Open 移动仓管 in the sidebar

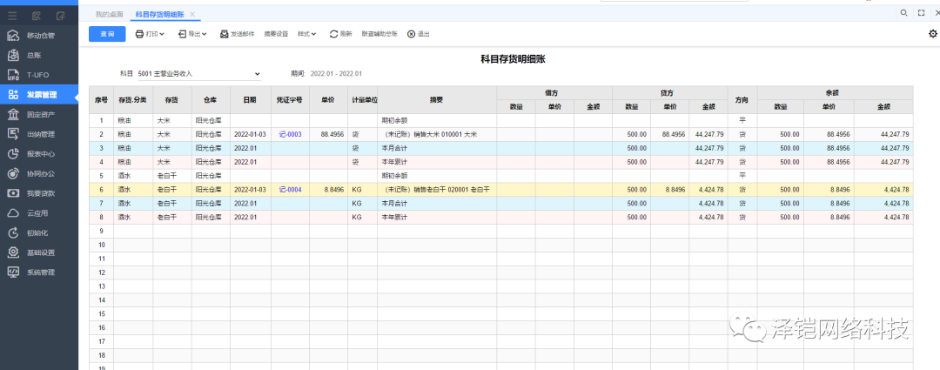click(40, 36)
